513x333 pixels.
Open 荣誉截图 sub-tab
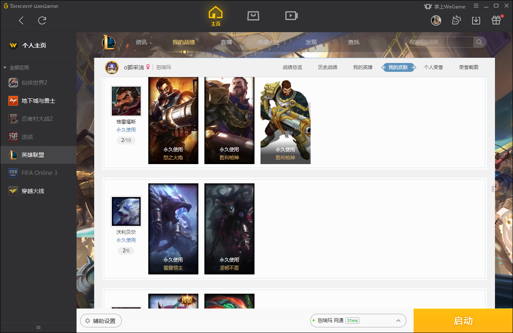469,67
